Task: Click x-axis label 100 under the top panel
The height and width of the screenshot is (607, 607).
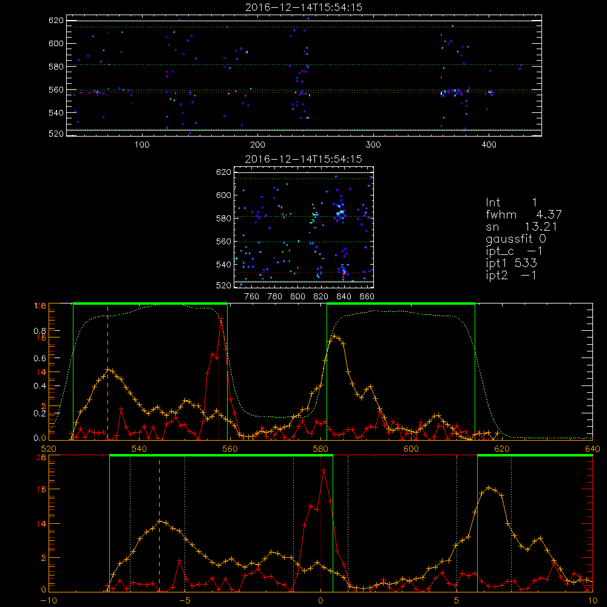Action: pyautogui.click(x=142, y=145)
